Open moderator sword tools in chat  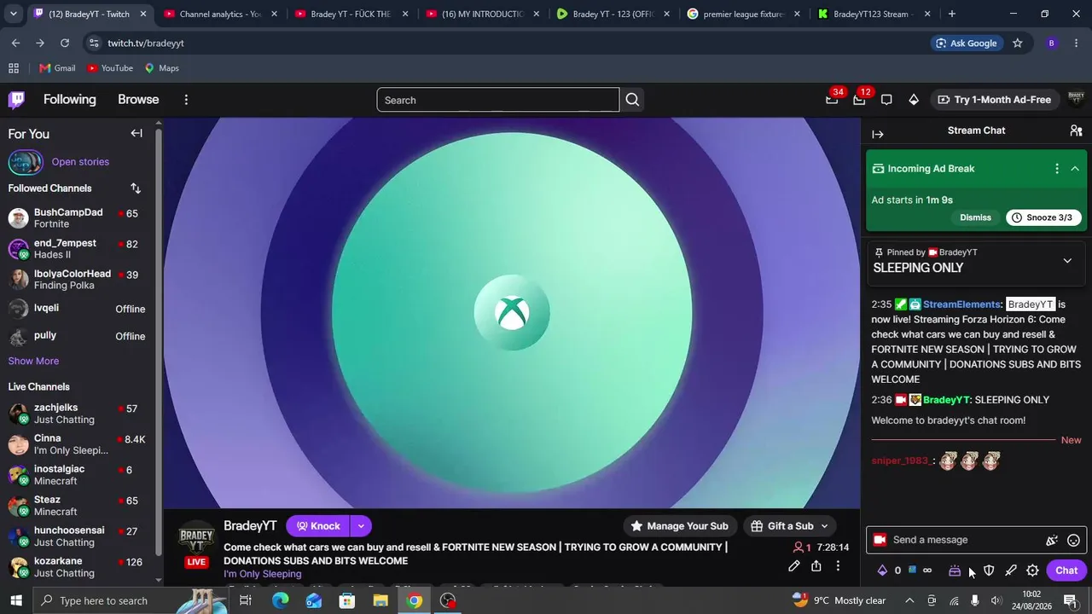1011,571
